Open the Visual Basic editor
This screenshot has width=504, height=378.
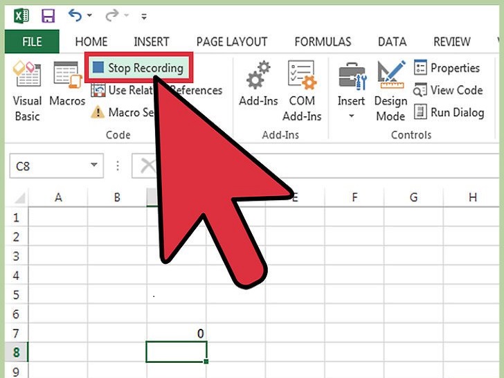coord(27,91)
